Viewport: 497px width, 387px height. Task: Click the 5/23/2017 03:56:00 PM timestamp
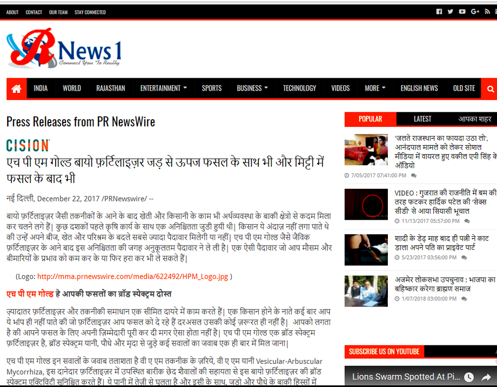[429, 257]
